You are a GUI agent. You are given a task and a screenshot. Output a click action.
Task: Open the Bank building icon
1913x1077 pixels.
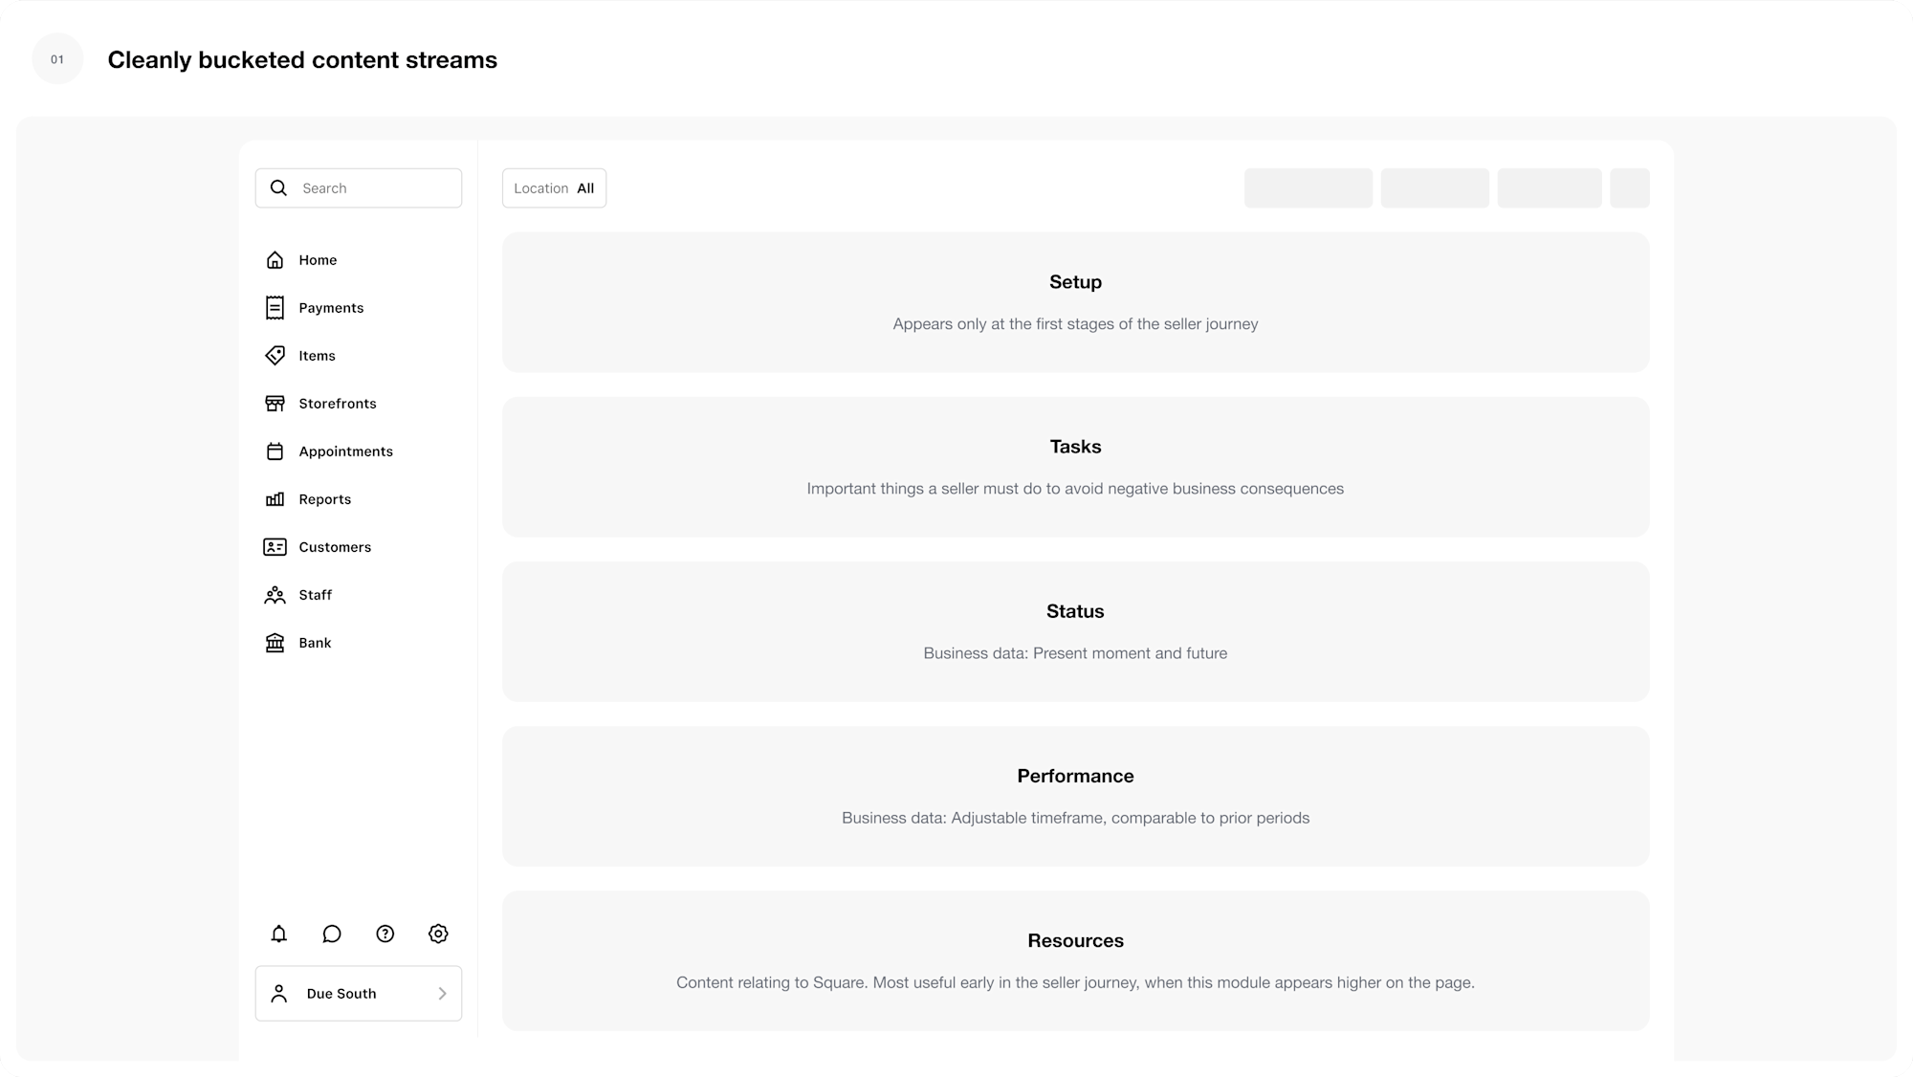[275, 643]
